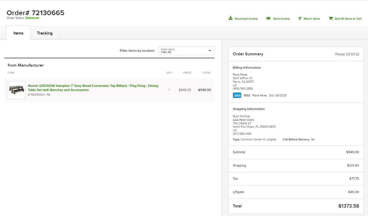Open the Filter items by location dropdown
368x216 pixels.
[186, 51]
